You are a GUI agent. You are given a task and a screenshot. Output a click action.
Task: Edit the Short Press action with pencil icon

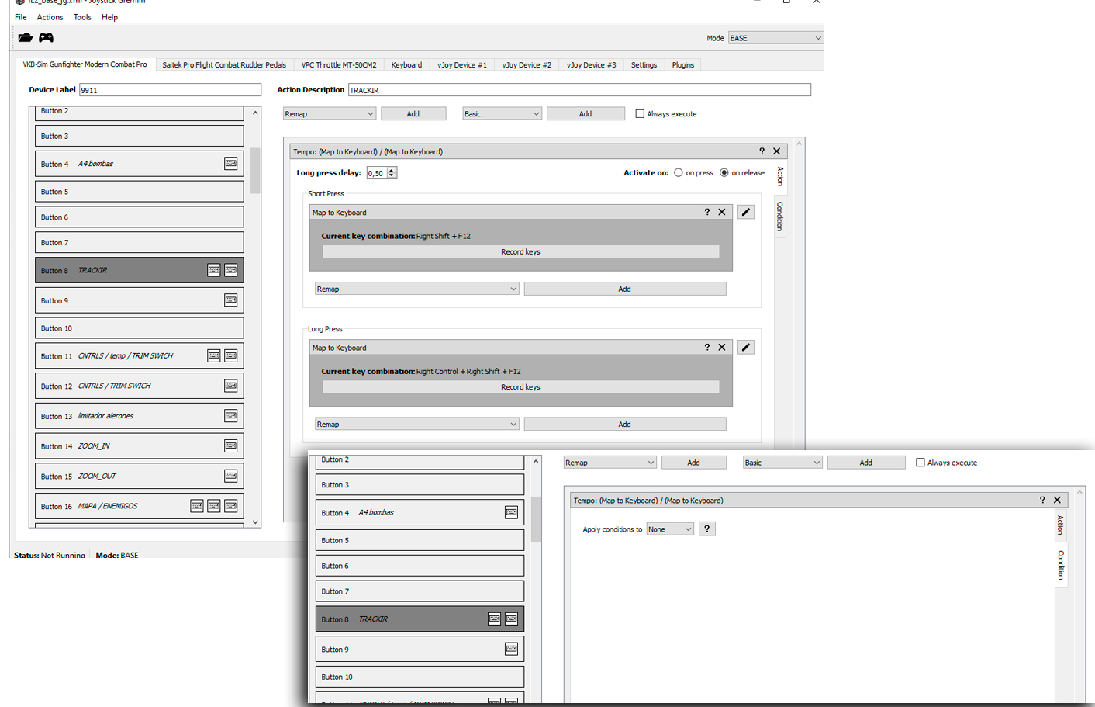point(746,212)
